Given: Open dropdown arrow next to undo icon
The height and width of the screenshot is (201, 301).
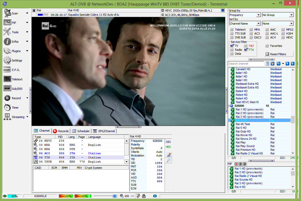Looking at the screenshot, I should (x=283, y=64).
